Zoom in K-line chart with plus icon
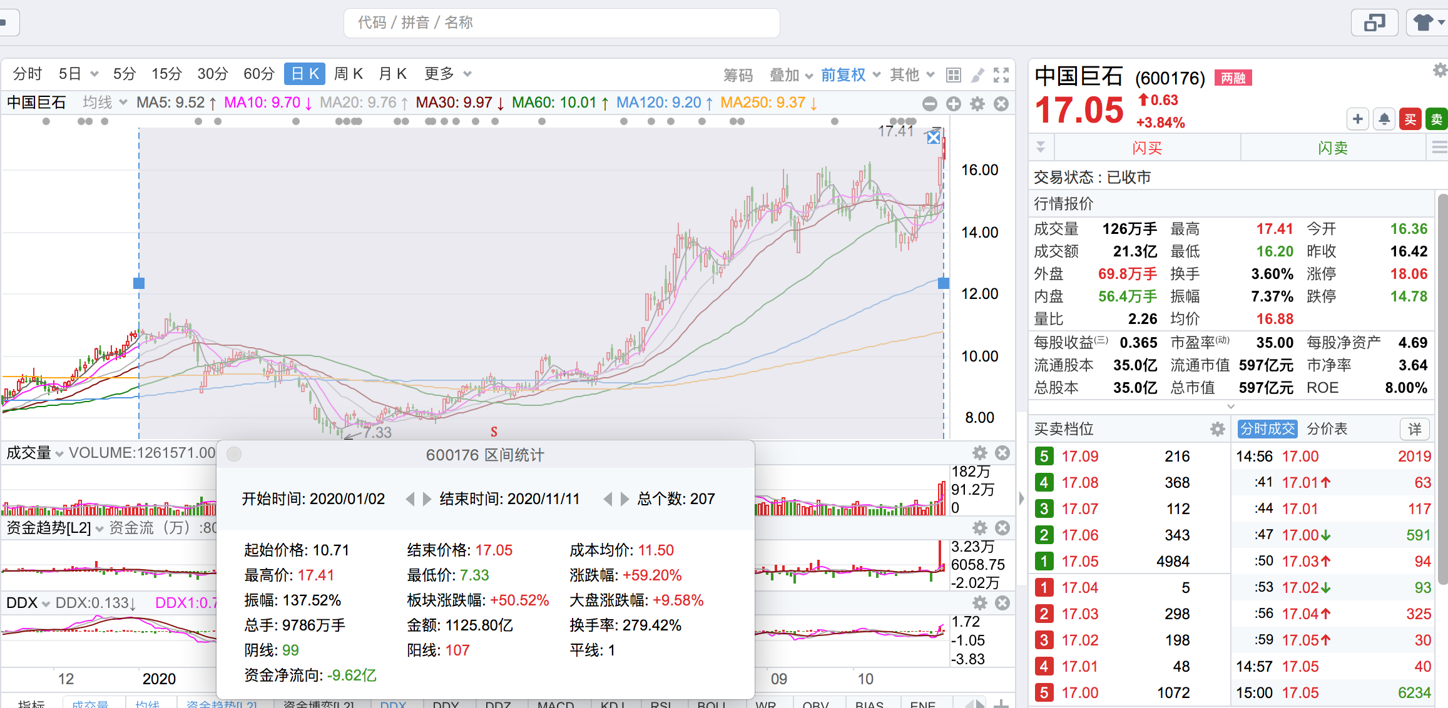 tap(954, 104)
